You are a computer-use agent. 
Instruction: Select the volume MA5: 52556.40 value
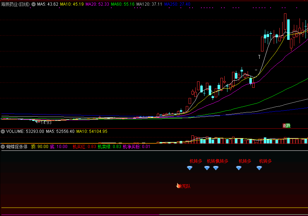pos(60,131)
